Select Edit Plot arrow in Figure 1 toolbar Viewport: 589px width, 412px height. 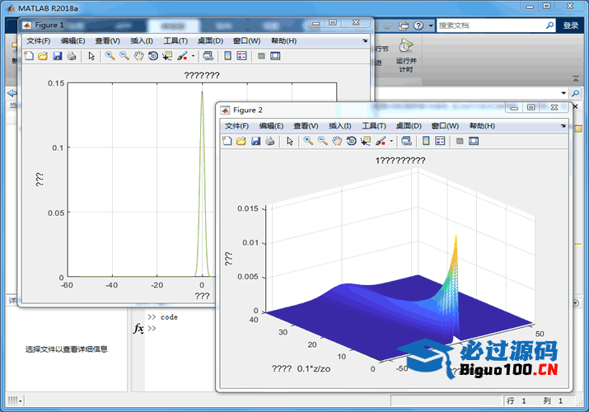click(91, 56)
